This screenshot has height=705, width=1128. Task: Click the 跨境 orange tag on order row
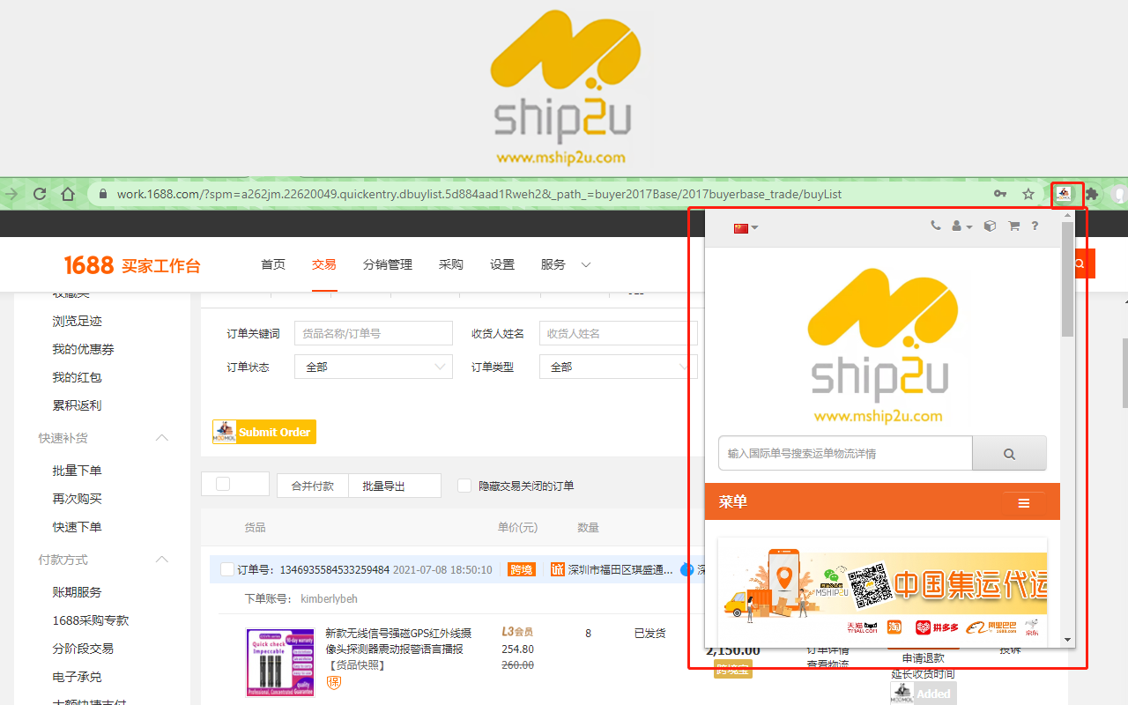pyautogui.click(x=522, y=569)
